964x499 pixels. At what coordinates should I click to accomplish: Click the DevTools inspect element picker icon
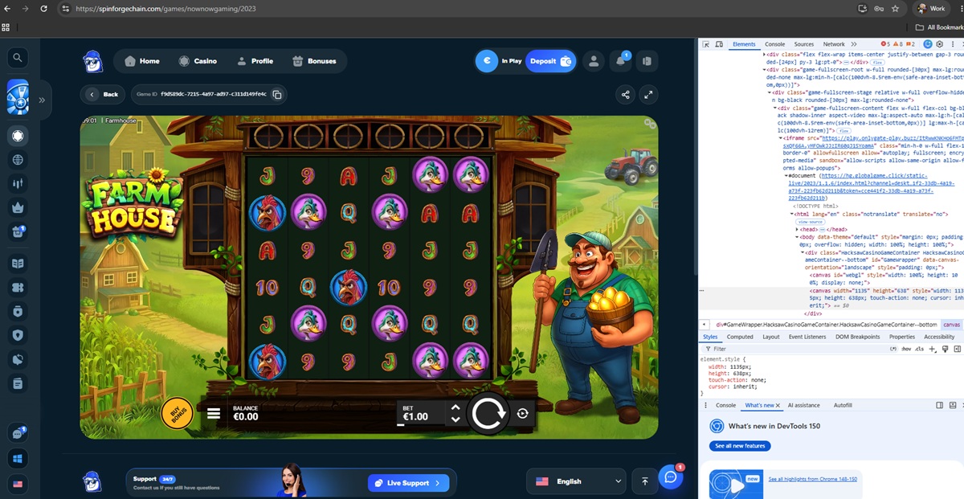pyautogui.click(x=706, y=44)
